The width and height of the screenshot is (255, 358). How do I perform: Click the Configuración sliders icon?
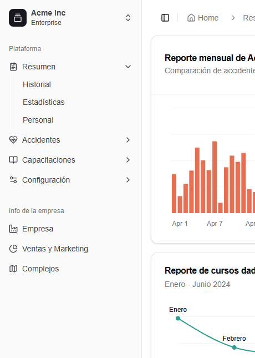13,180
